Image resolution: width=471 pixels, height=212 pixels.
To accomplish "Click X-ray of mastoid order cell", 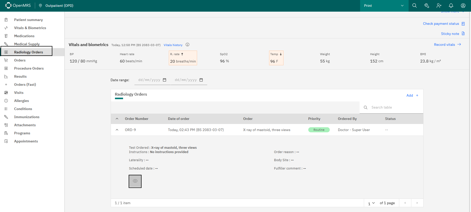I will click(x=267, y=130).
